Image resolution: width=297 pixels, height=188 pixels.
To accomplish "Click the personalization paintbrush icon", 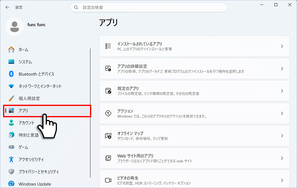I will point(11,98).
